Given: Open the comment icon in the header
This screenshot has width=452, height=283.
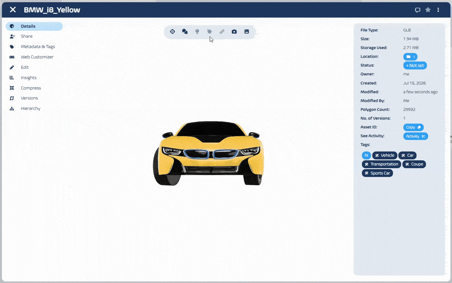Looking at the screenshot, I should pos(417,10).
